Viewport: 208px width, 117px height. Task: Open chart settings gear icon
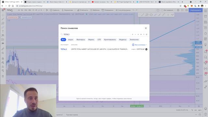(178, 10)
